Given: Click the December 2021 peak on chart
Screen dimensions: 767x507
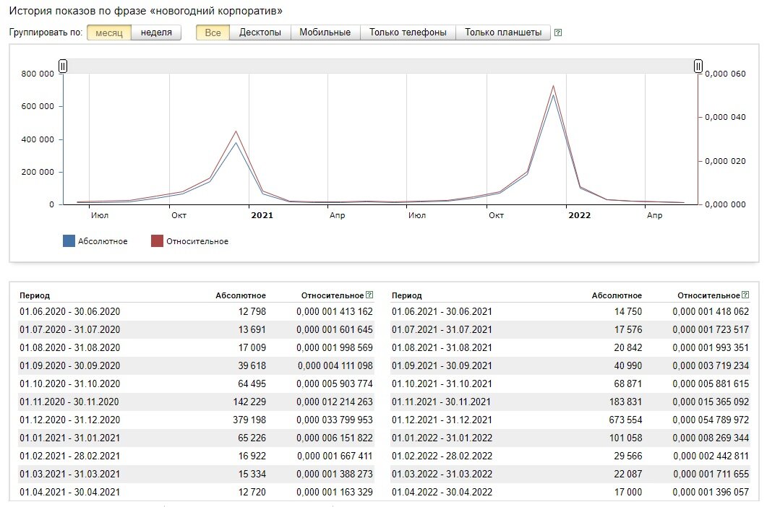Looking at the screenshot, I should coord(553,90).
